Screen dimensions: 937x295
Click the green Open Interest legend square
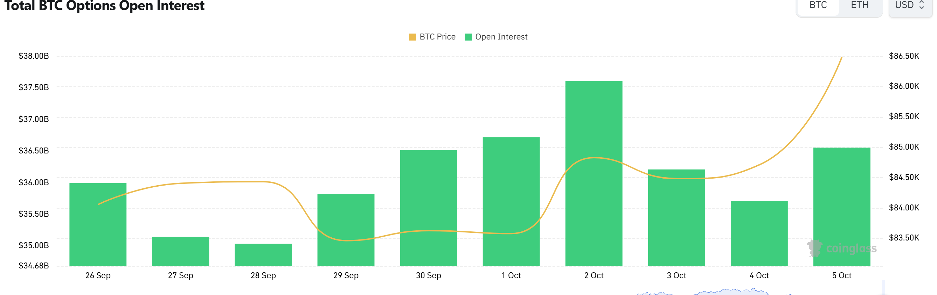click(468, 37)
